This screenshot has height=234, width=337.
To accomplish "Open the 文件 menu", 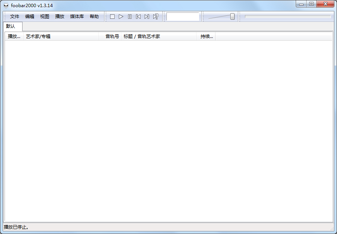I will 15,17.
